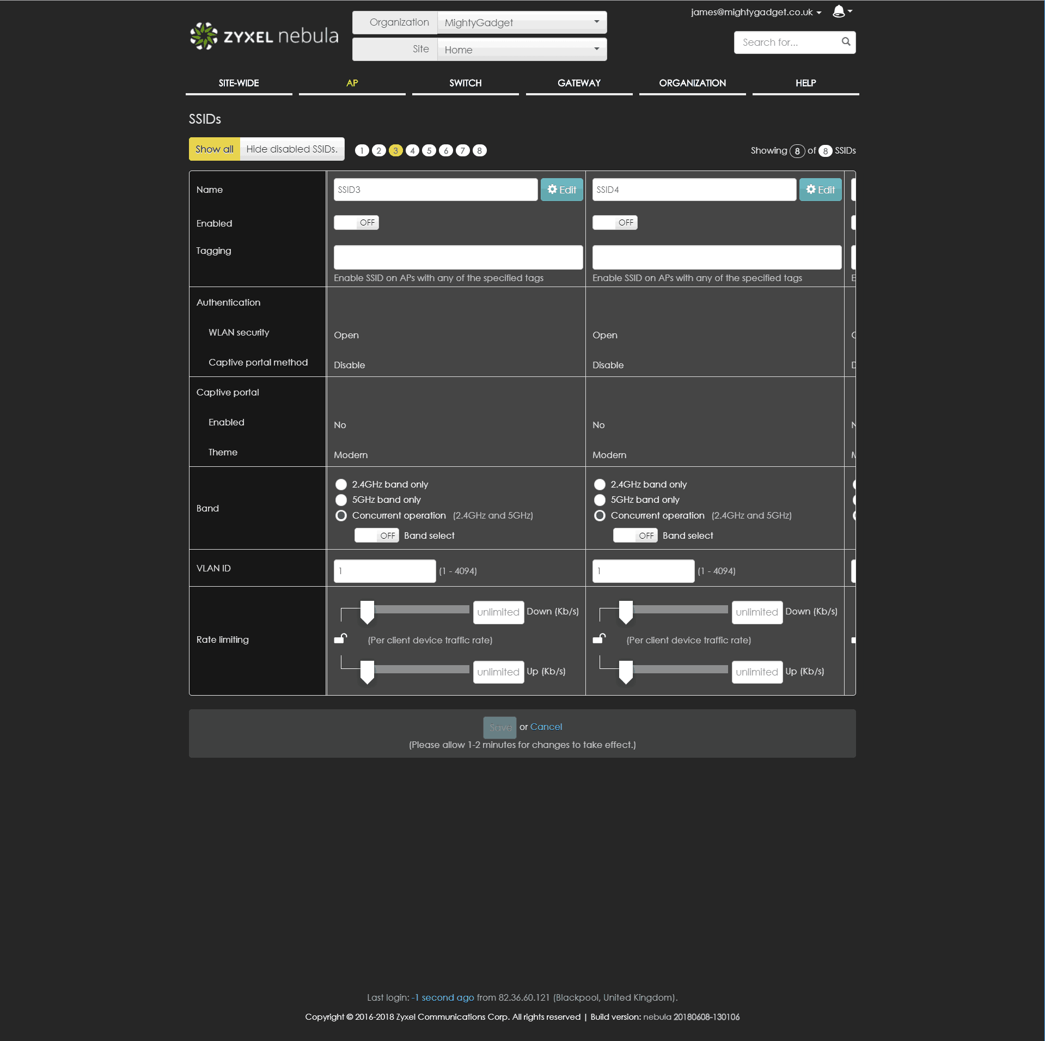1045x1041 pixels.
Task: Click SSID3 Down rate slider handle
Action: click(x=368, y=612)
